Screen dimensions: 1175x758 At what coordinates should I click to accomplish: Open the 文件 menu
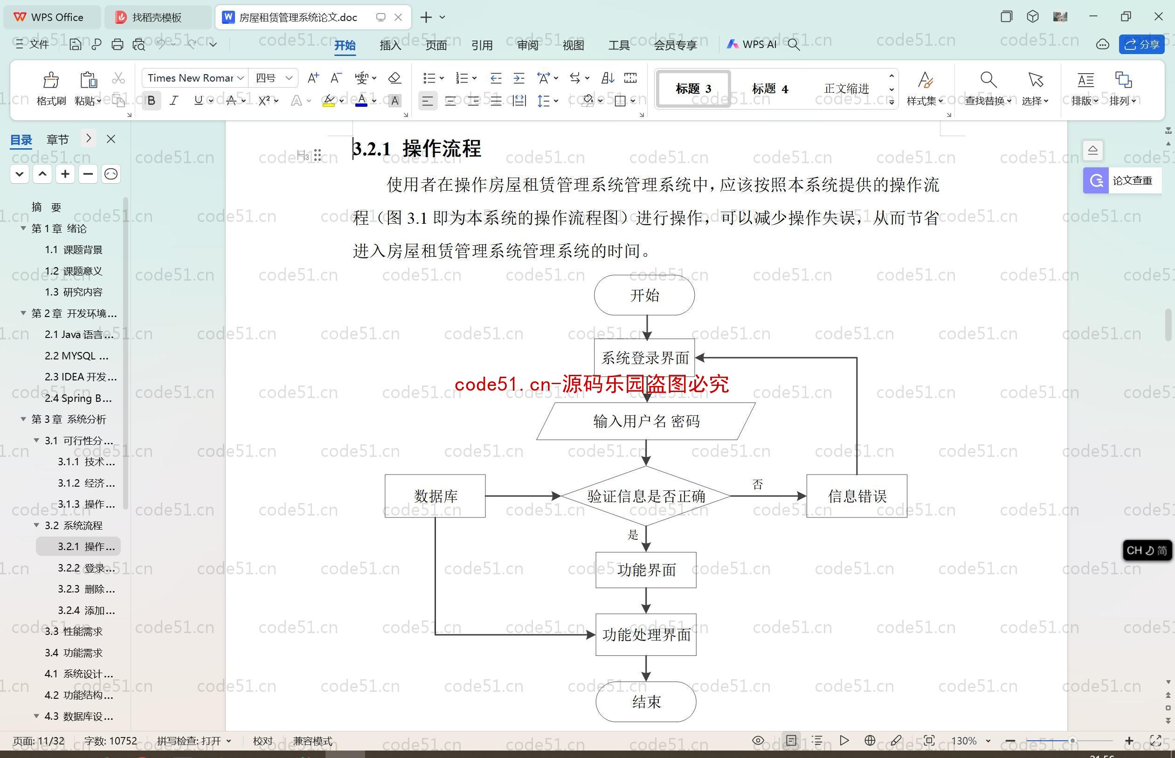(33, 44)
